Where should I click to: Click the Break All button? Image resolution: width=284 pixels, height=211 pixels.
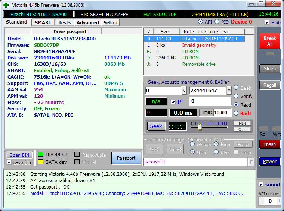tap(270, 41)
